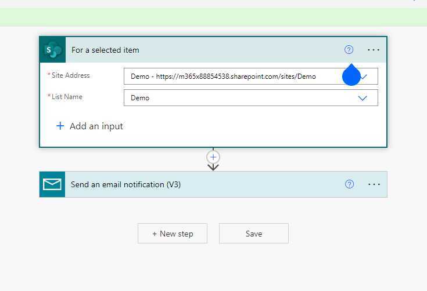Open ellipsis menu for For a selected item

pyautogui.click(x=374, y=50)
